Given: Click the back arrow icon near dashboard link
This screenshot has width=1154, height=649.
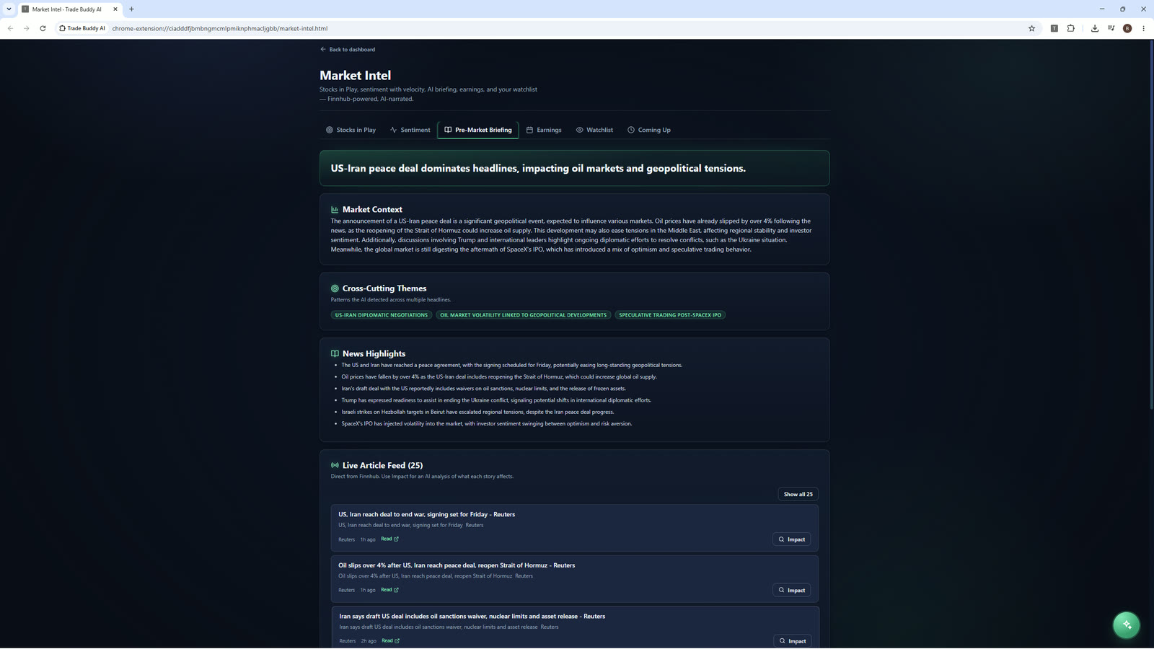Looking at the screenshot, I should tap(323, 50).
